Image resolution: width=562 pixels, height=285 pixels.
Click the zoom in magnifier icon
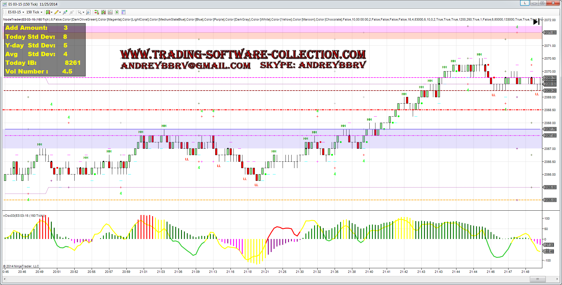[65, 12]
